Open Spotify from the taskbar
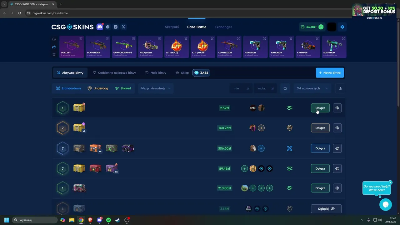 (108, 220)
